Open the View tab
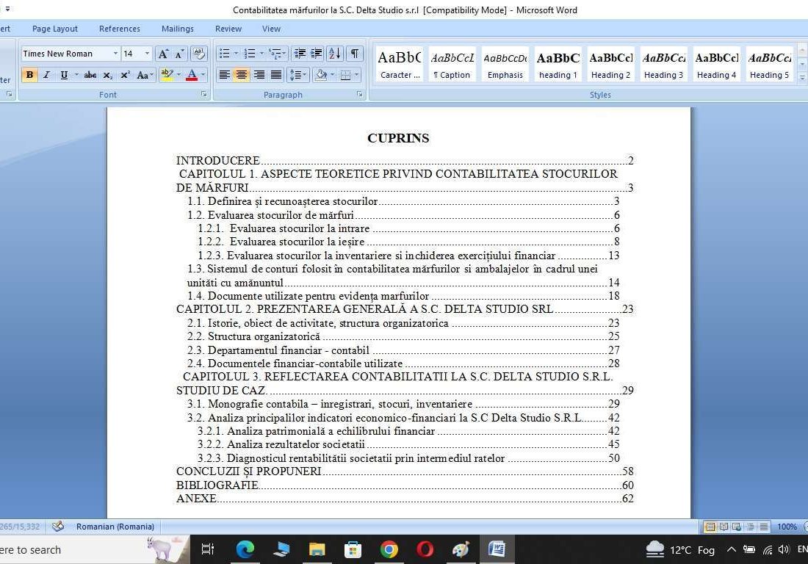Viewport: 808px width, 564px height. [x=271, y=29]
